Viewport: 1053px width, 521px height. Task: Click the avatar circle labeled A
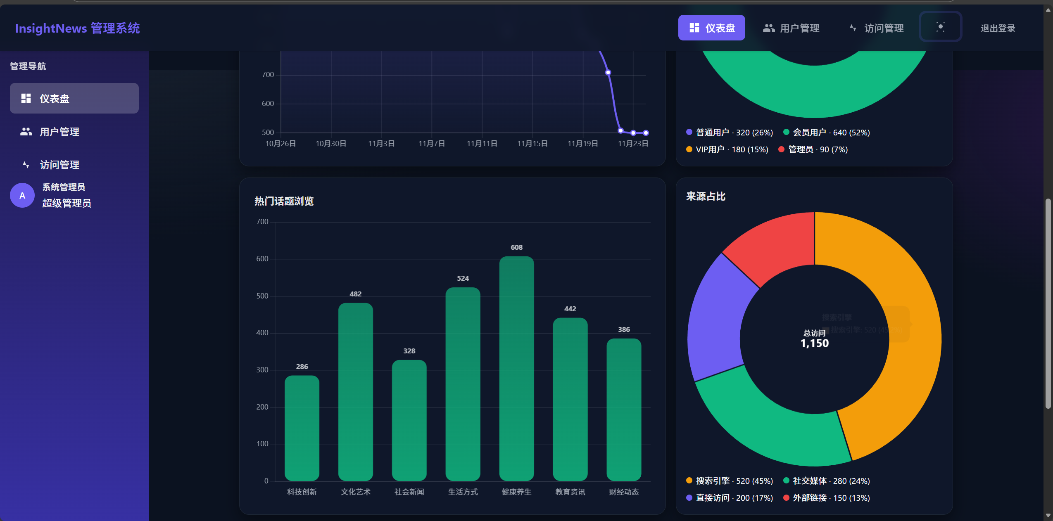pyautogui.click(x=22, y=195)
